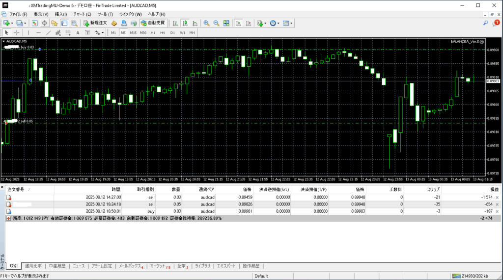Switch chart to candlestick style
Screen dimensions: 503x280
pyautogui.click(x=185, y=23)
